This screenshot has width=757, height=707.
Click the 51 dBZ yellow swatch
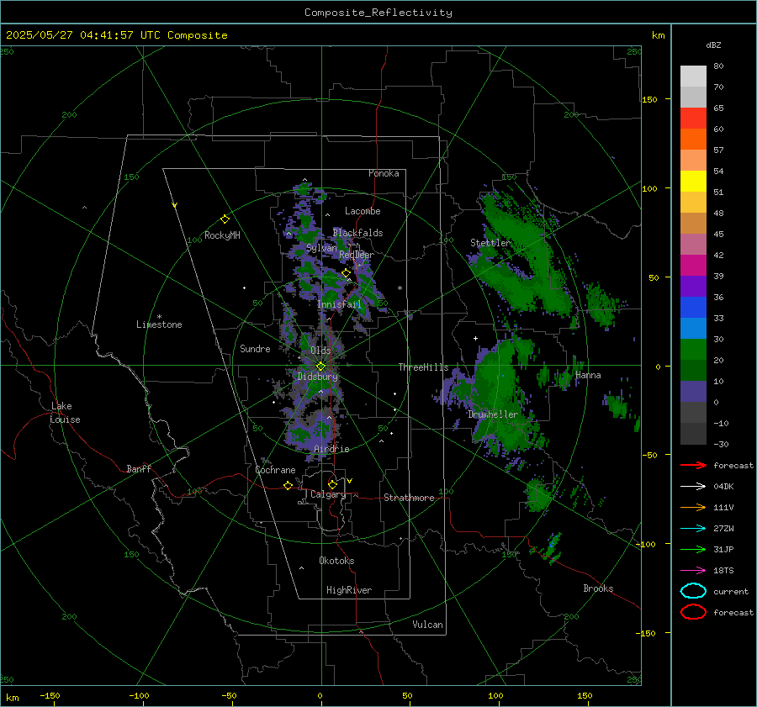(693, 182)
